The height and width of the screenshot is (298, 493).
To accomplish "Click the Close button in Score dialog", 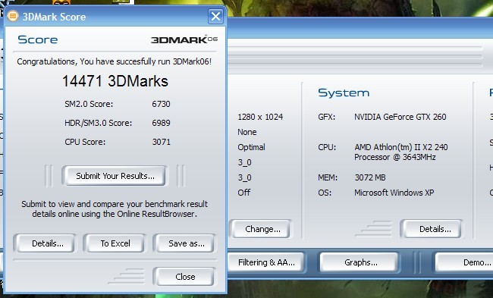I will point(185,277).
